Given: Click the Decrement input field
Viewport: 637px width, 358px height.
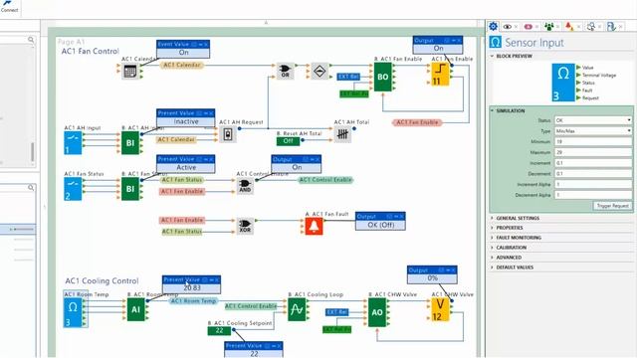Looking at the screenshot, I should 593,173.
